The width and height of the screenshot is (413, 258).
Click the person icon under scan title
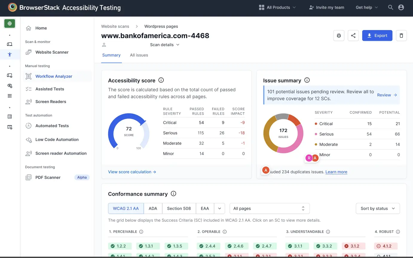click(104, 45)
